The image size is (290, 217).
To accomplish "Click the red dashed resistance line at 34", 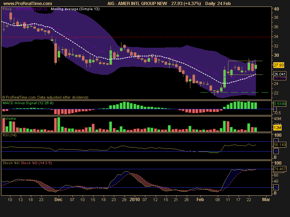I will click(x=137, y=37).
